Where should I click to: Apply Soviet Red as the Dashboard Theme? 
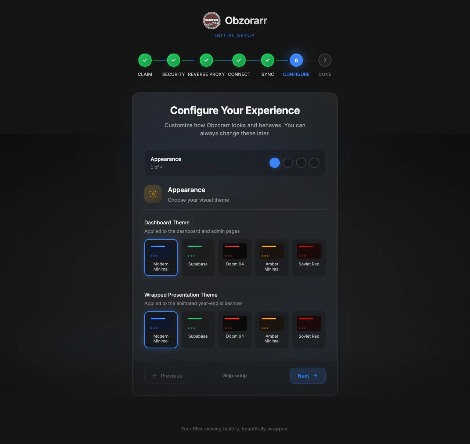pos(309,257)
